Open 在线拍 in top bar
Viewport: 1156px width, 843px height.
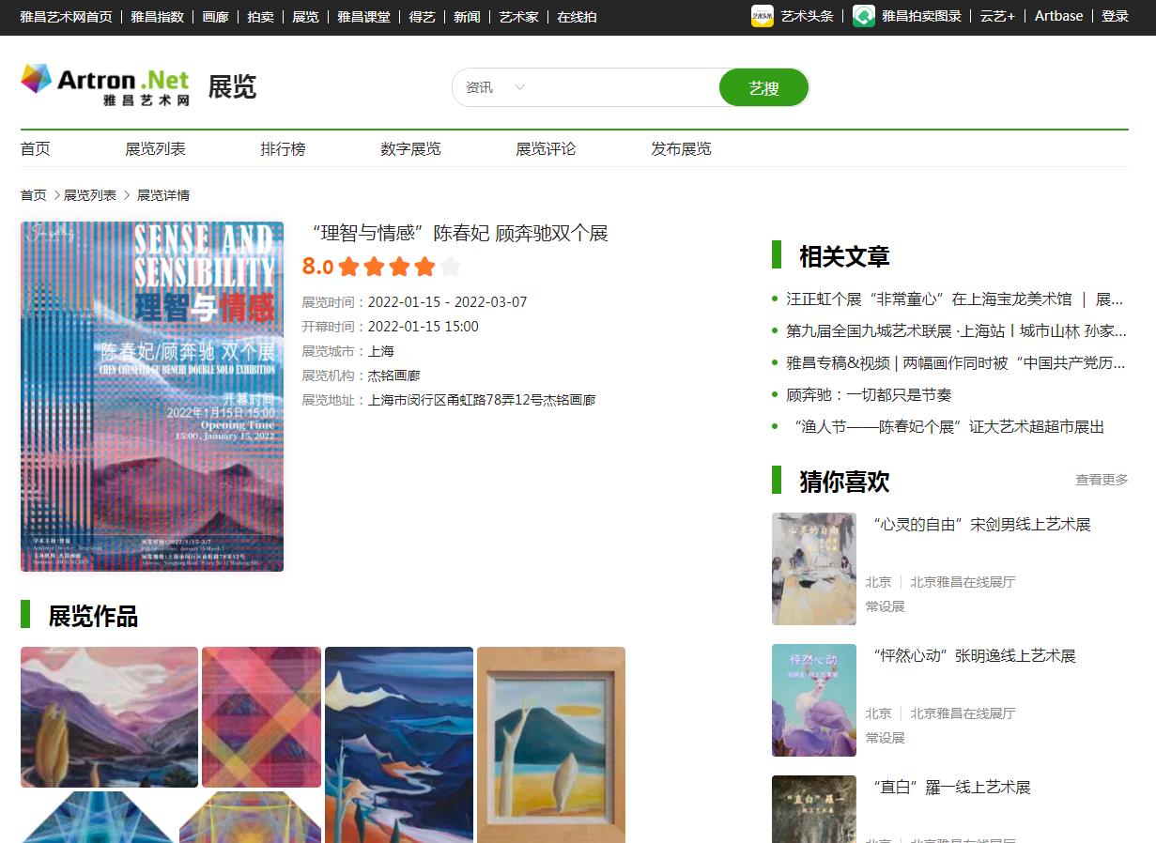click(x=577, y=17)
